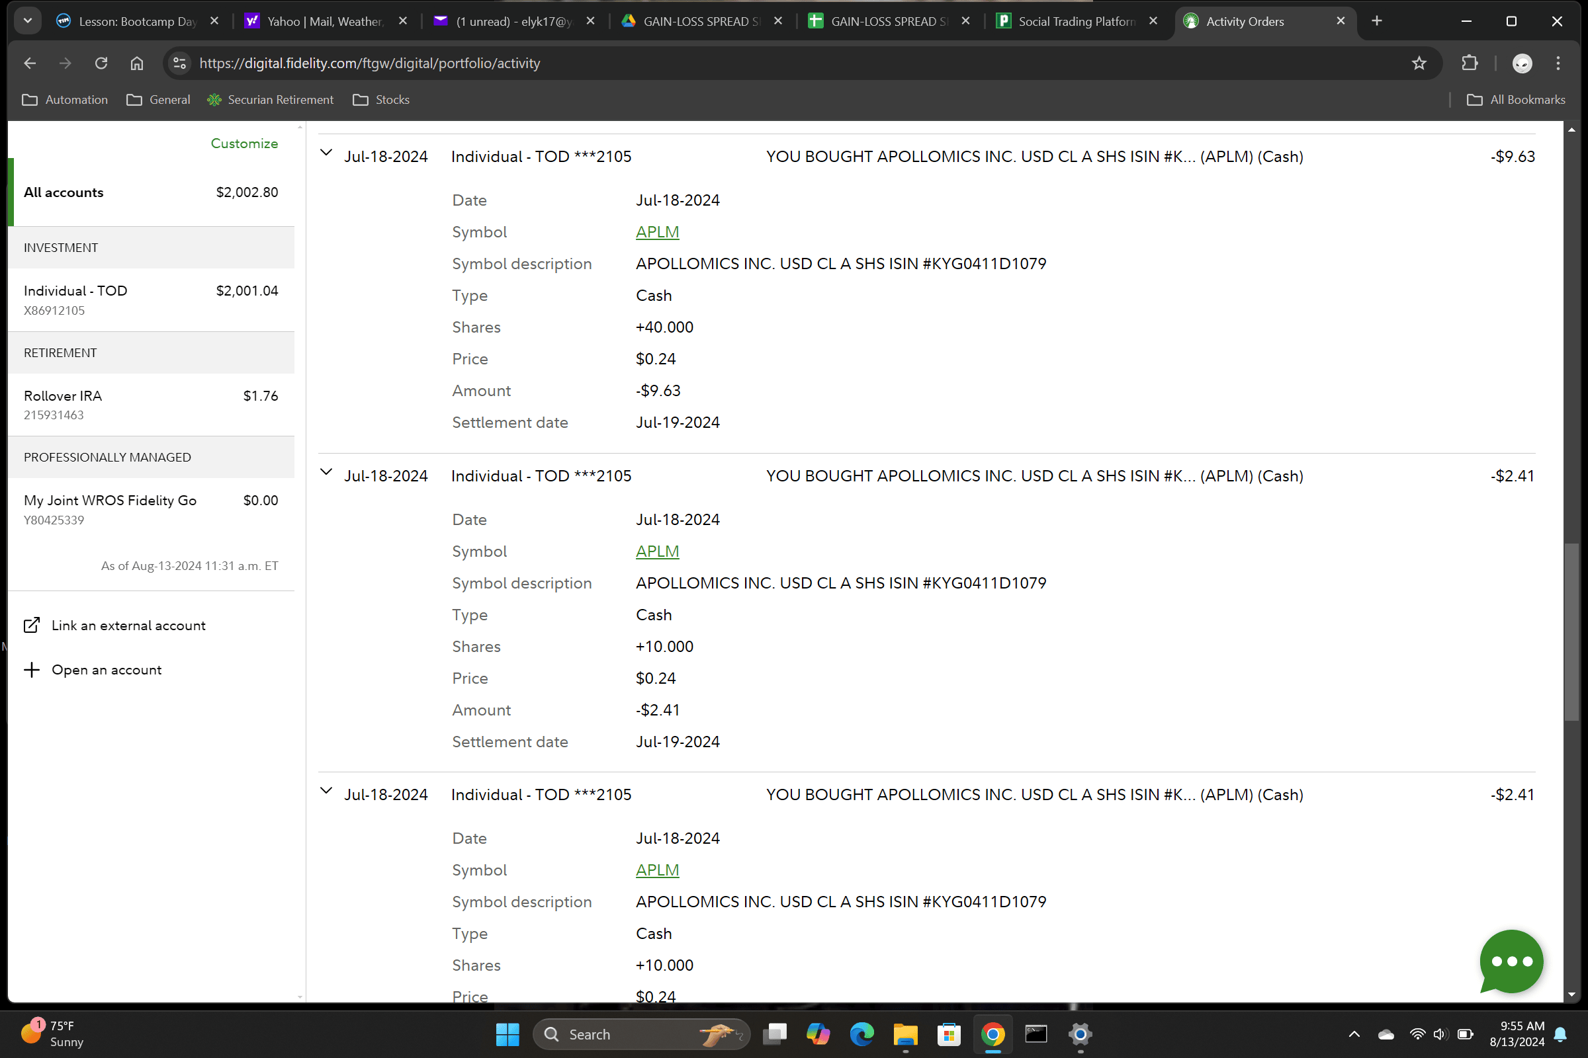Go to browser home page
Viewport: 1588px width, 1058px height.
click(137, 63)
